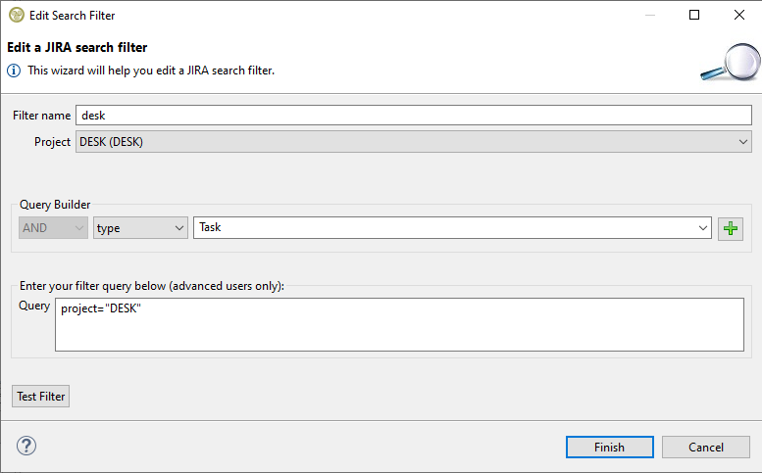Click the Query Builder group label
Screen dimensions: 762x473
pyautogui.click(x=55, y=205)
